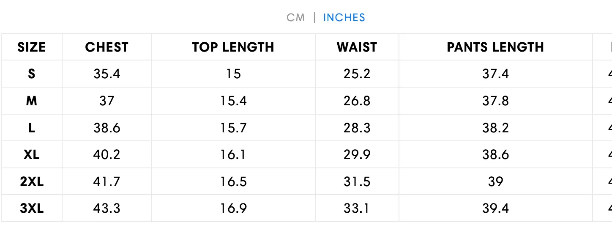The width and height of the screenshot is (612, 247).
Task: Click the PANTS LENGTH column header
Action: pyautogui.click(x=495, y=47)
